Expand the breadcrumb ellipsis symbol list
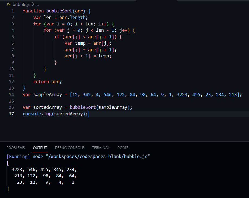The width and height of the screenshot is (249, 198). click(37, 5)
